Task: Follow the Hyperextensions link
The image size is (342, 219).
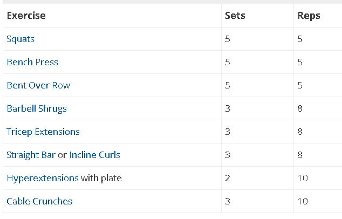Action: pos(43,178)
